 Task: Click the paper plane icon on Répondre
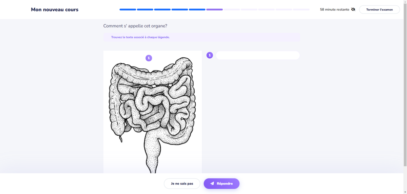[x=212, y=183]
